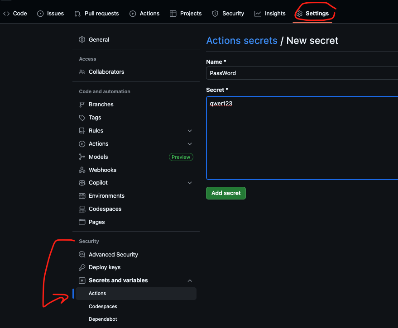The height and width of the screenshot is (328, 398).
Task: Click the Issues circle icon
Action: 40,14
